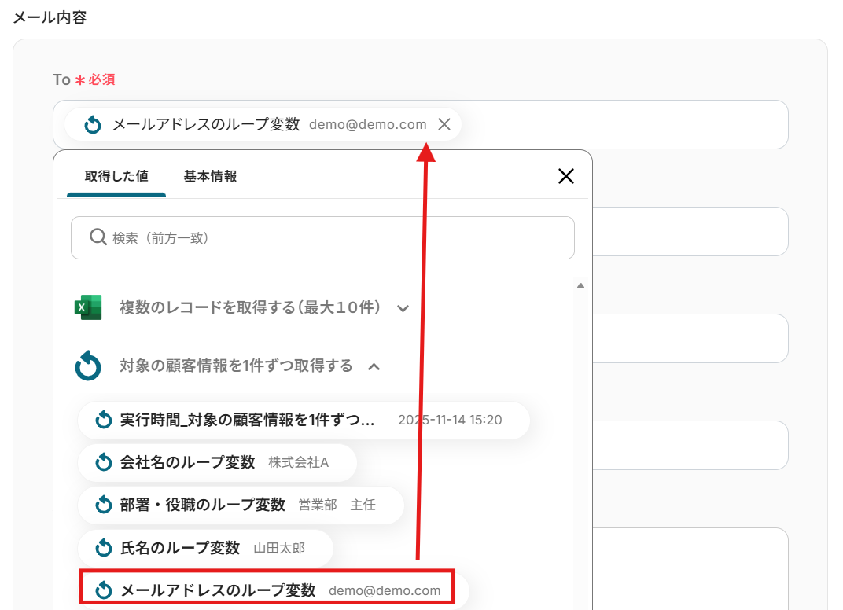The height and width of the screenshot is (610, 843).
Task: Click the loop icon on 氏名のループ変数 chip
Action: coord(104,548)
